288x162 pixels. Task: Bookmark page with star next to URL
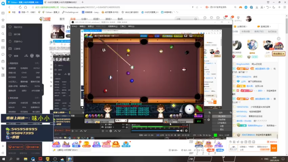[33, 7]
